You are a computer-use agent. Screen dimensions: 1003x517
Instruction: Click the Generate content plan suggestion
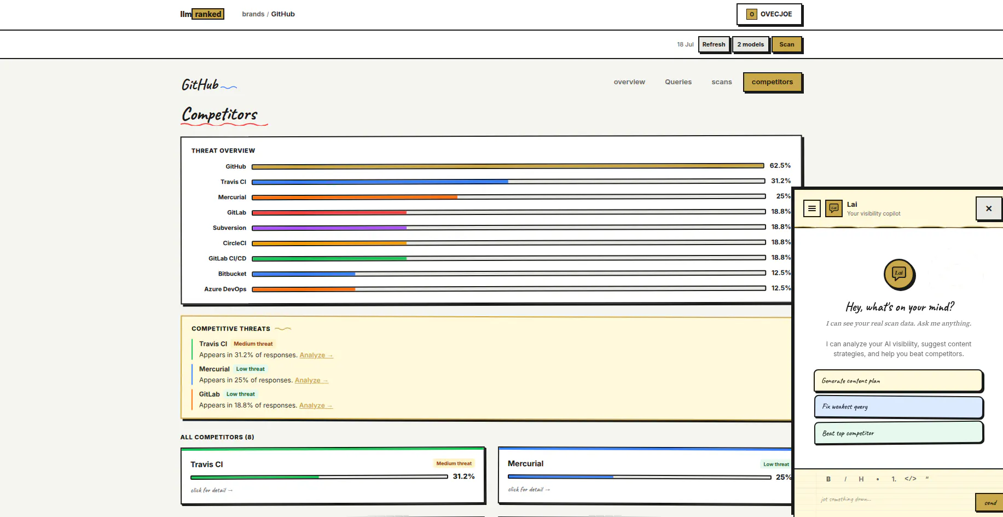pos(898,381)
